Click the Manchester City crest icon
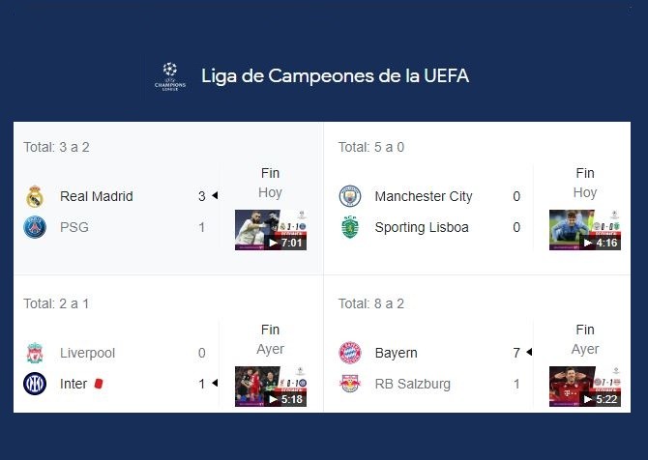 click(350, 196)
